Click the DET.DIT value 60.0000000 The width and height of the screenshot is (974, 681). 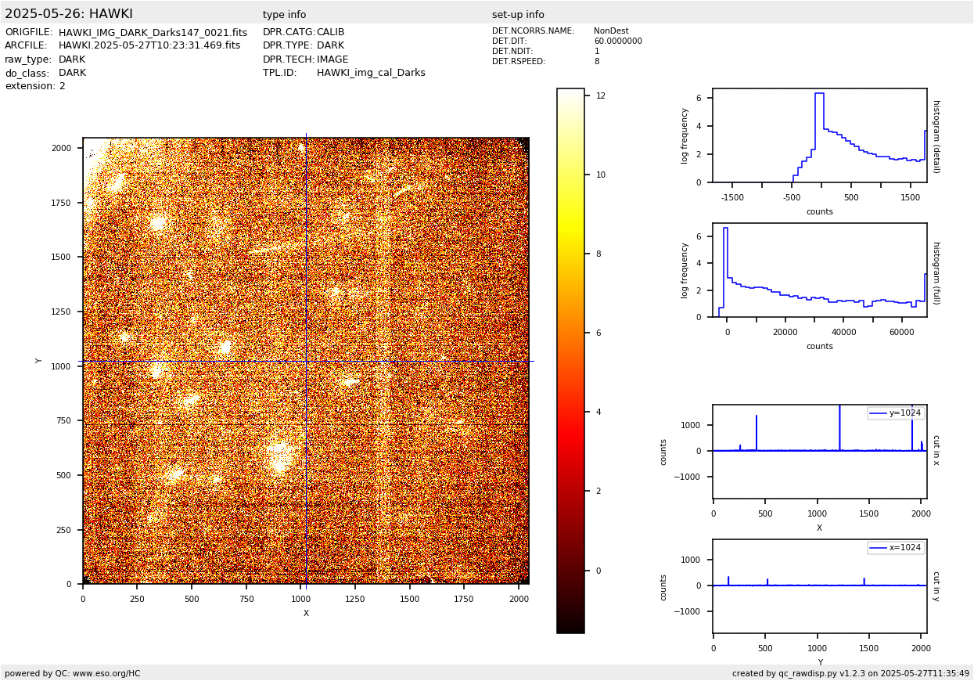coord(617,41)
